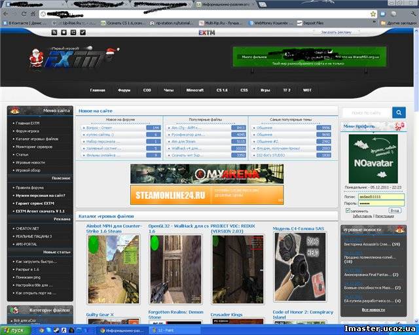Image resolution: width=419 pixels, height=335 pixels.
Task: Reload the page with the refresh icon
Action: [x=24, y=14]
